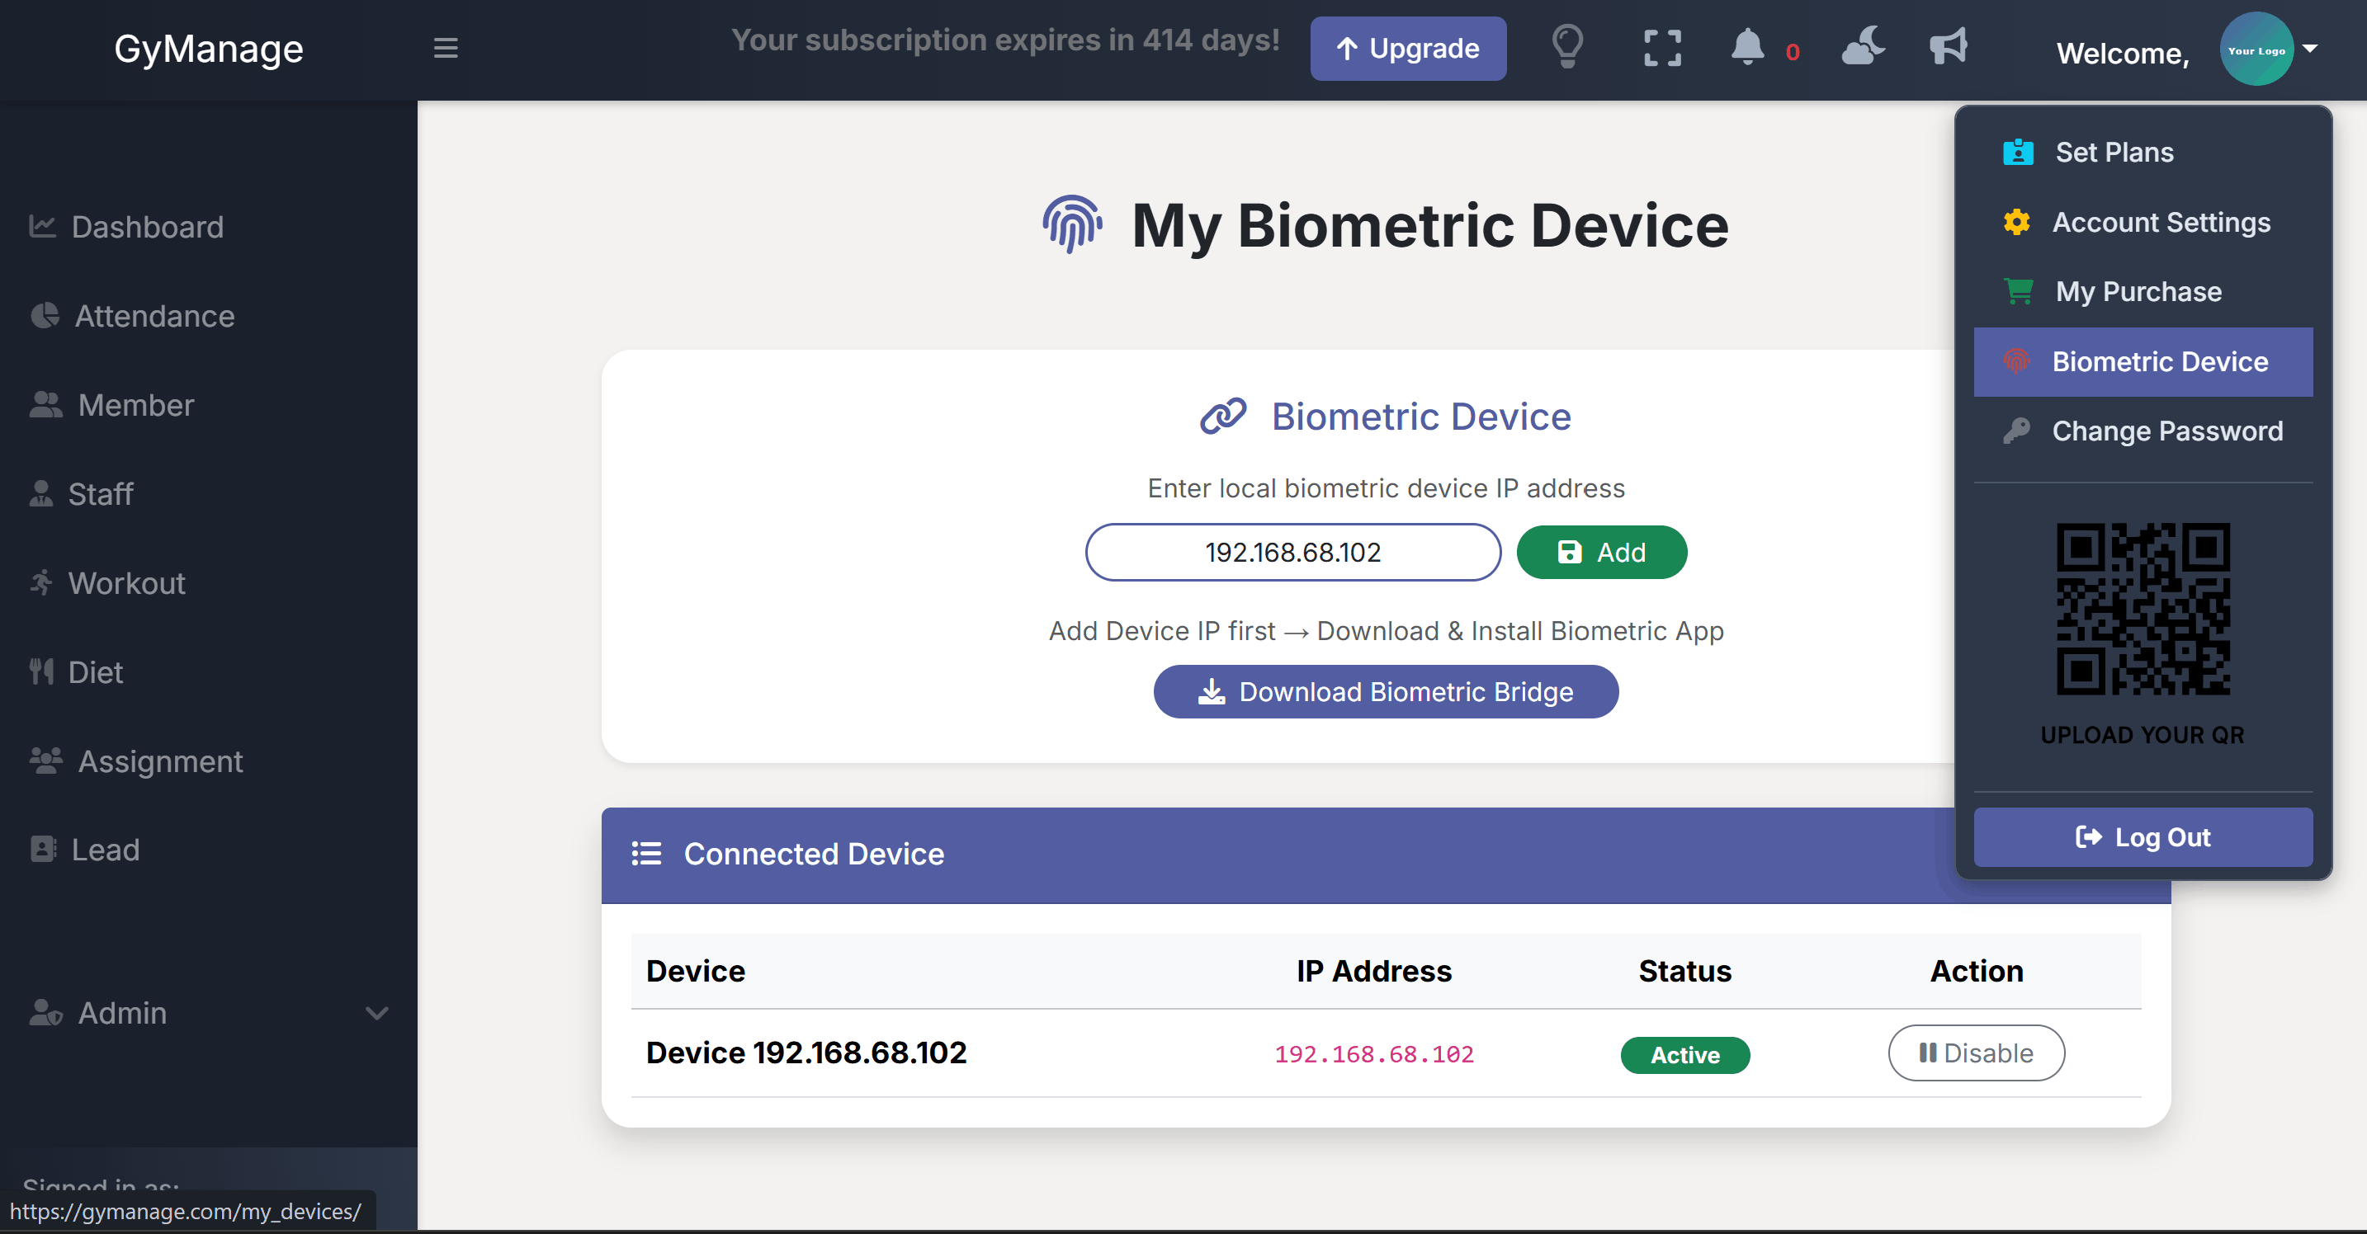
Task: Click the fullscreen icon in the top bar
Action: [x=1661, y=48]
